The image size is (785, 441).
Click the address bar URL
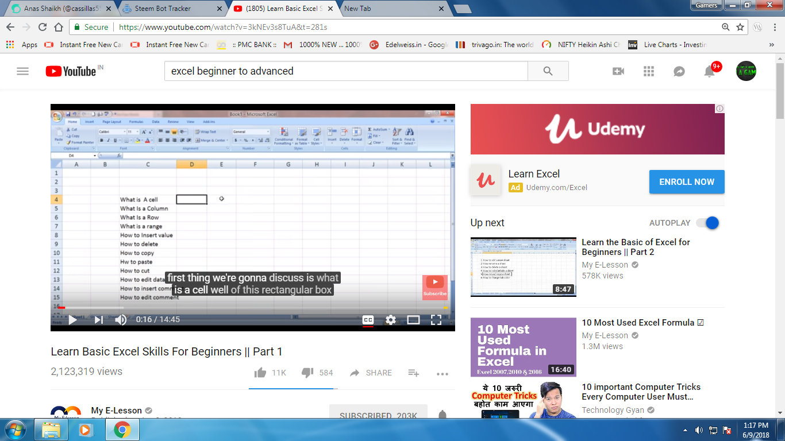click(x=222, y=27)
